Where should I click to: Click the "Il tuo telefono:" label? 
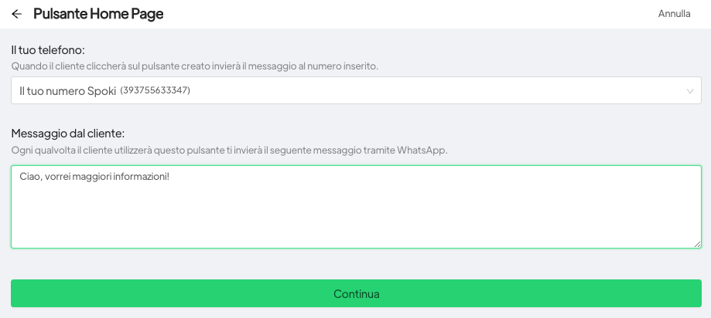pos(48,50)
